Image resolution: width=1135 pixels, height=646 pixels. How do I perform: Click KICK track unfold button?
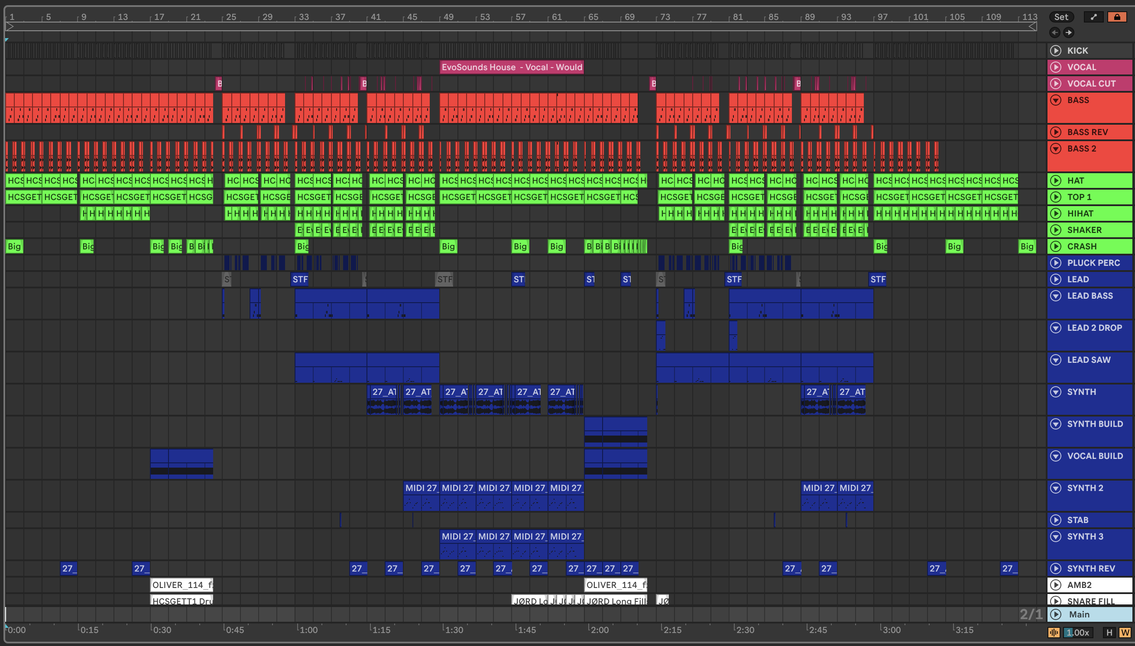(1056, 51)
